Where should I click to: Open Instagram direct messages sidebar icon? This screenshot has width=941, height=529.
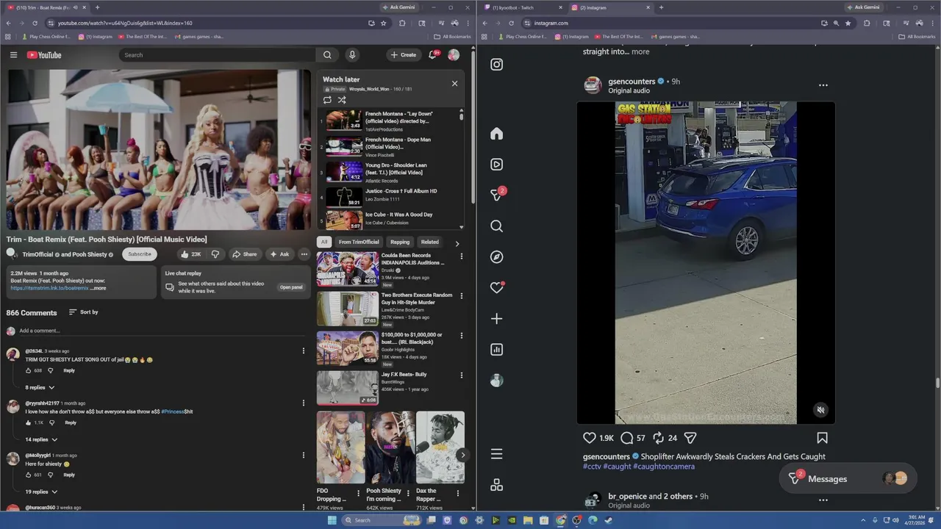(497, 195)
